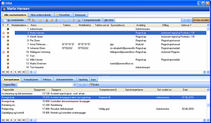The image size is (211, 123).
Task: Toggle favorite star for Henrik Ibsen
Action: click(3, 37)
